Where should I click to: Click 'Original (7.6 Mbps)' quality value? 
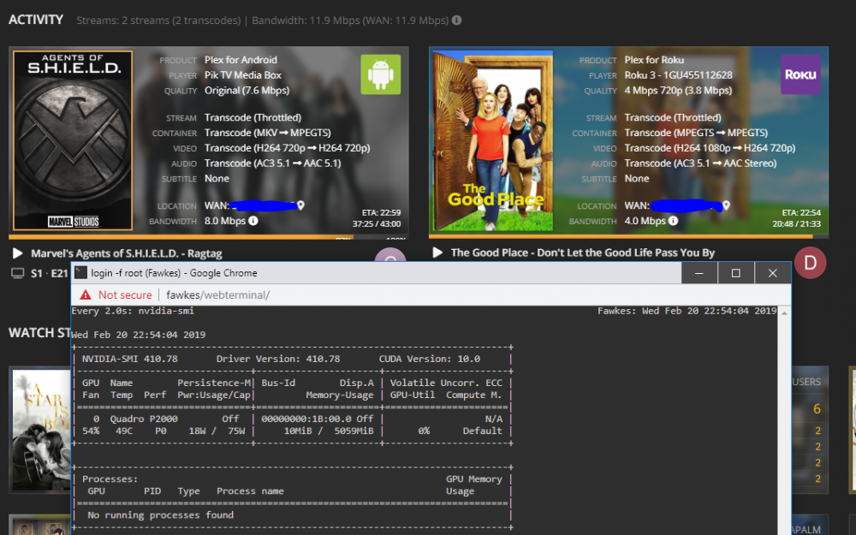click(x=247, y=91)
